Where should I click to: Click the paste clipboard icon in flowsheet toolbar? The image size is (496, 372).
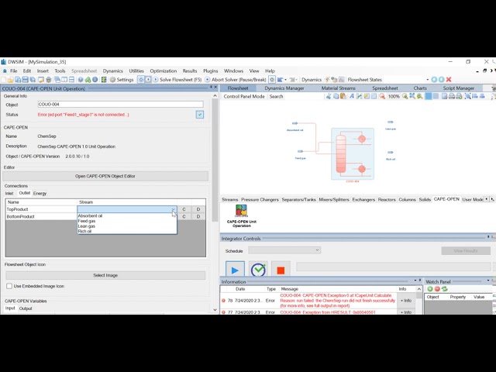click(343, 96)
